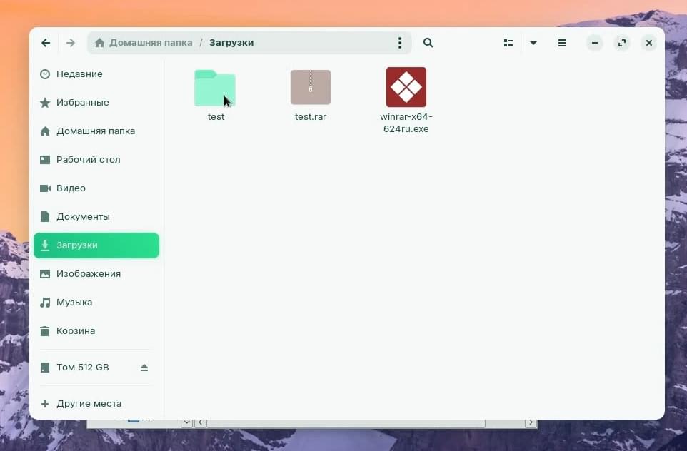Click Загрузки in the path bar
This screenshot has width=687, height=451.
click(x=231, y=43)
